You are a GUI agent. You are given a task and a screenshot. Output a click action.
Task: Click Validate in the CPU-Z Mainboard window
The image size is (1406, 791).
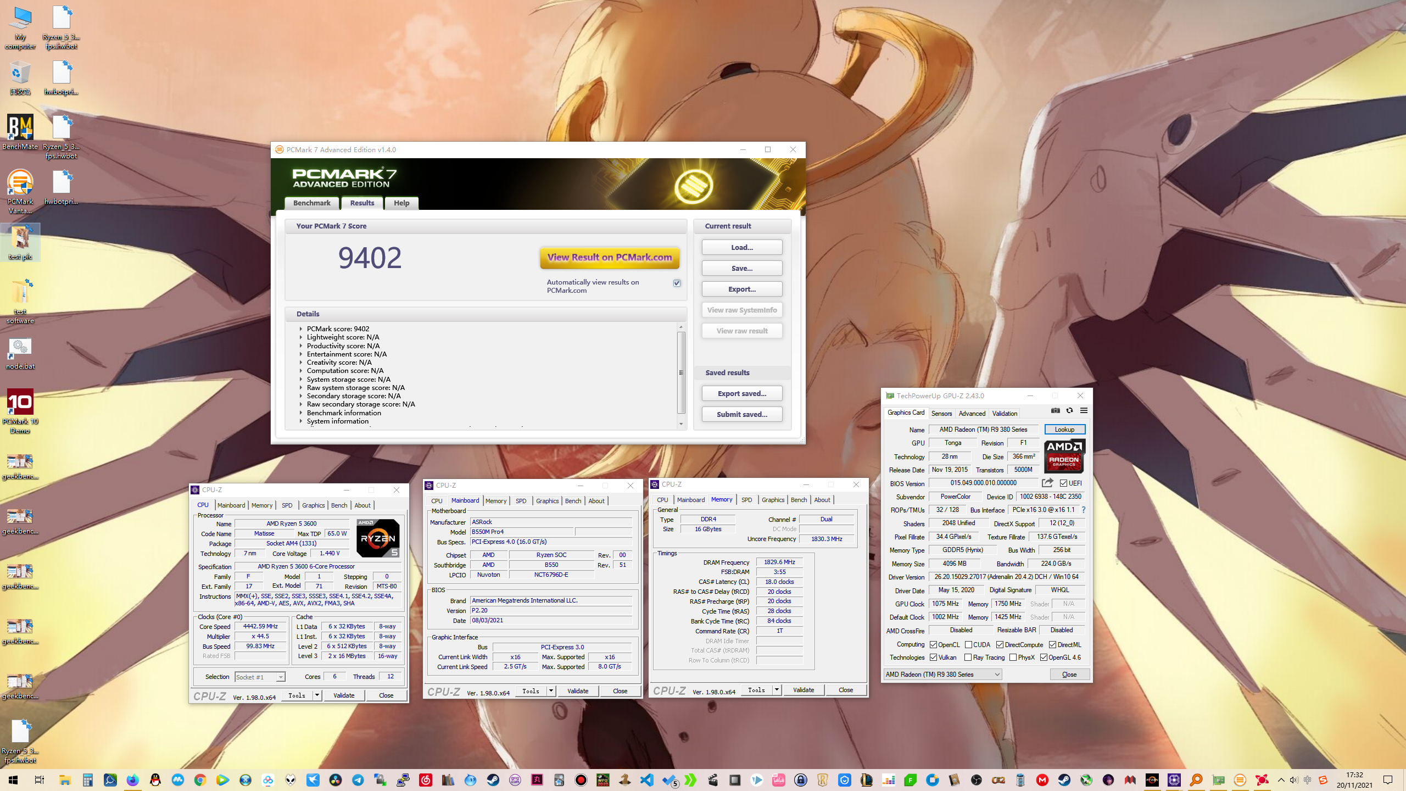tap(578, 691)
